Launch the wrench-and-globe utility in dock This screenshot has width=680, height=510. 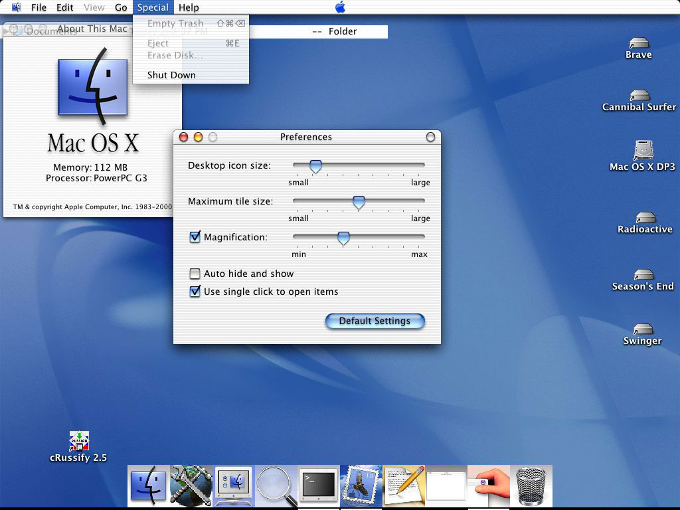191,485
